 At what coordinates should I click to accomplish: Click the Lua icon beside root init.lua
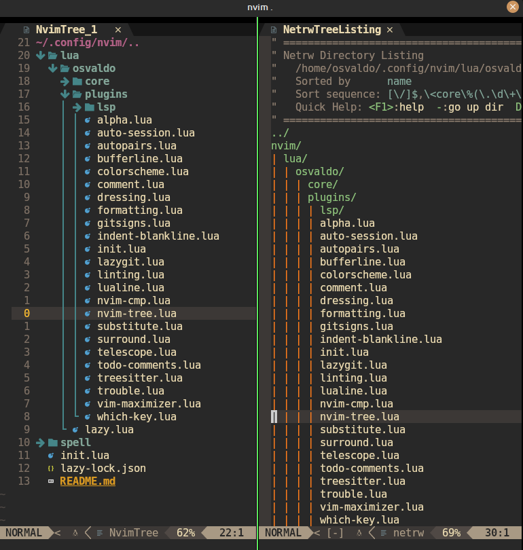coord(51,456)
